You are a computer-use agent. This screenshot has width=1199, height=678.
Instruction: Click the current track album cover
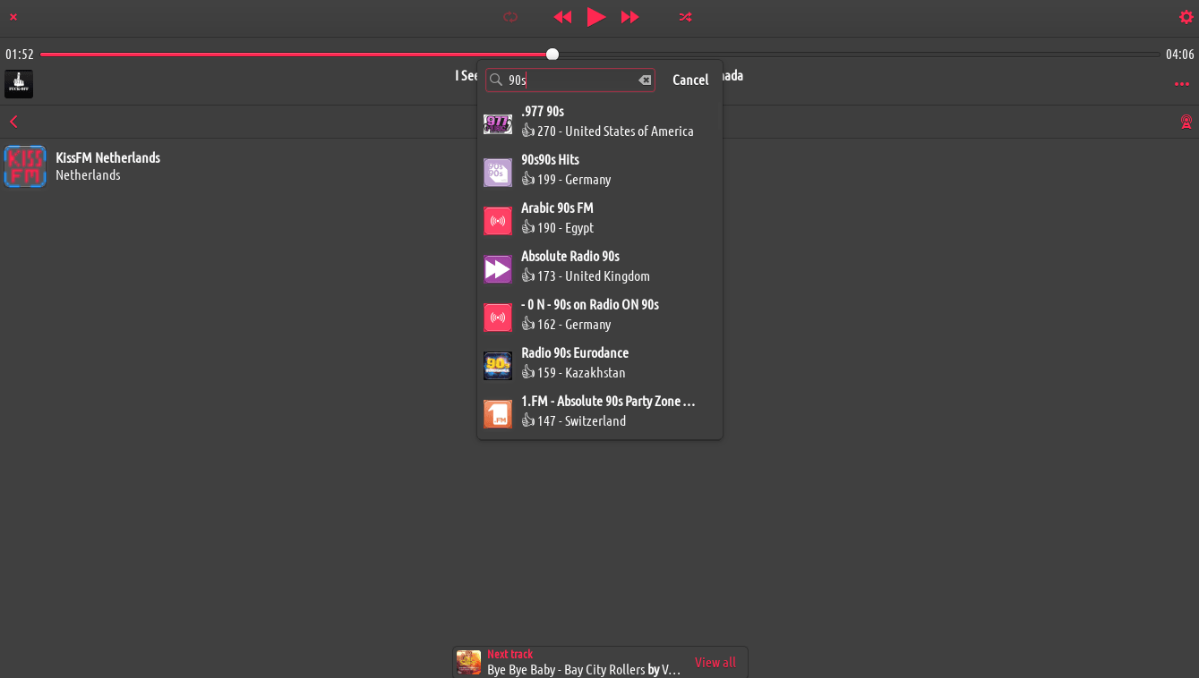coord(19,84)
